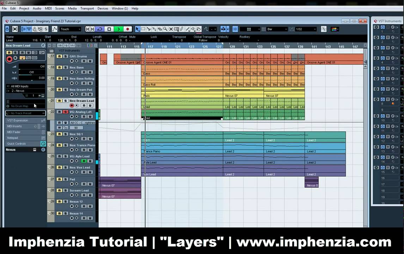Image resolution: width=404 pixels, height=254 pixels.
Task: Open the MIDI menu
Action: (48, 8)
